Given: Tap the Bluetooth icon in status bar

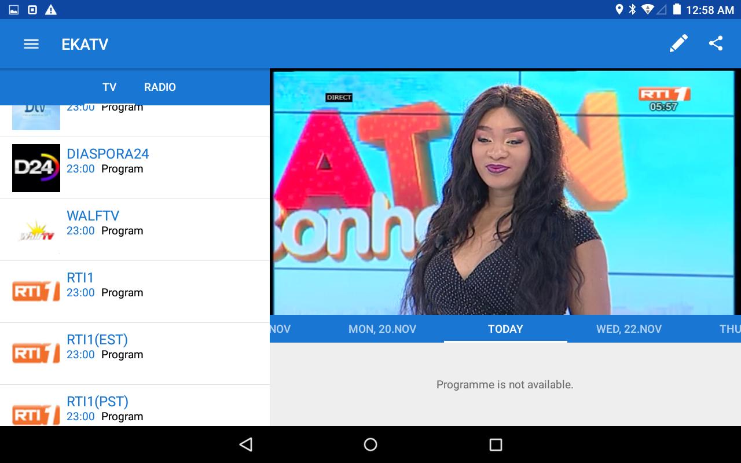Looking at the screenshot, I should [x=633, y=9].
